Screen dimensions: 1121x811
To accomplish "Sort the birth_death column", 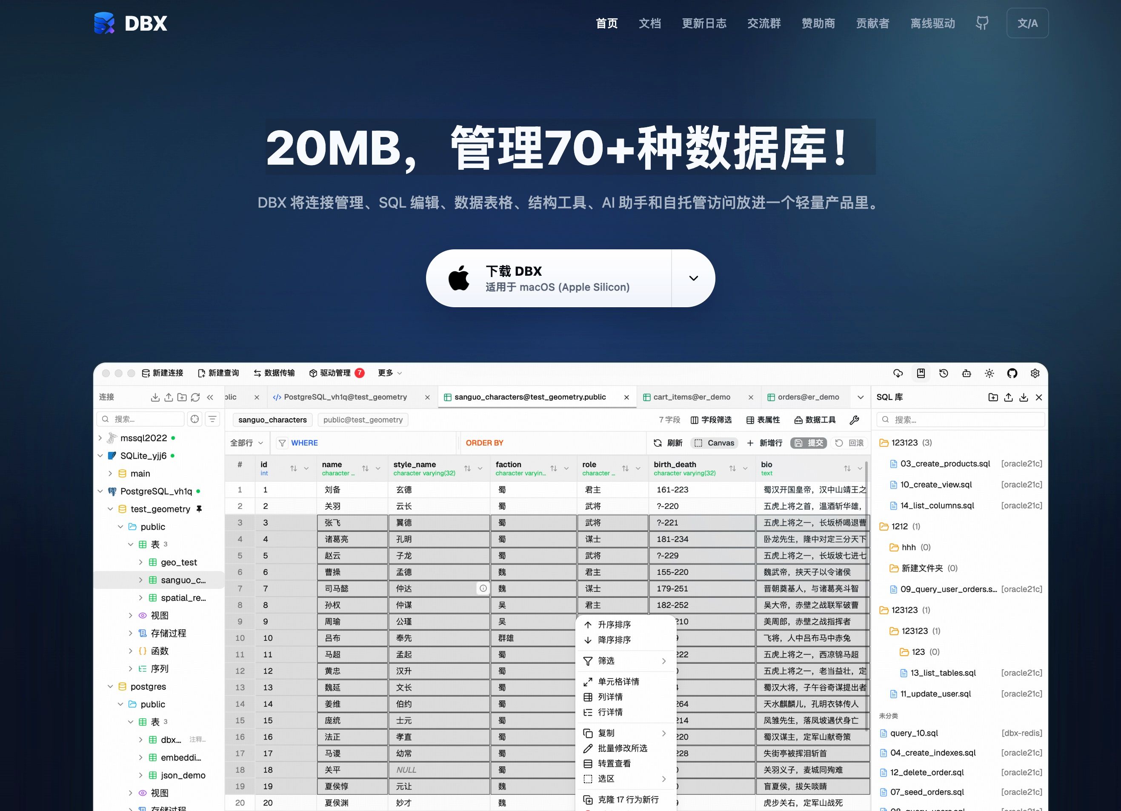I will 732,468.
